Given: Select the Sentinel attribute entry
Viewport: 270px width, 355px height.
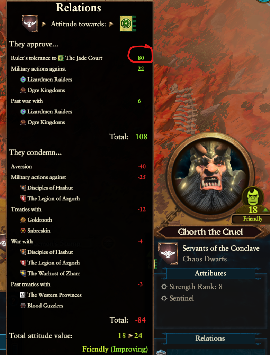Looking at the screenshot, I should [x=178, y=298].
